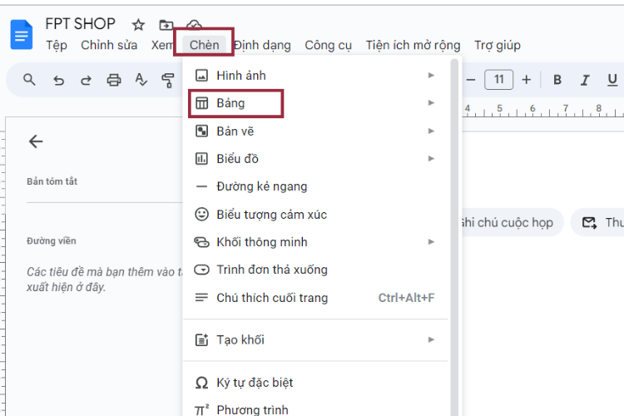The image size is (624, 416).
Task: Select Bản vẽ menu entry
Action: point(315,131)
